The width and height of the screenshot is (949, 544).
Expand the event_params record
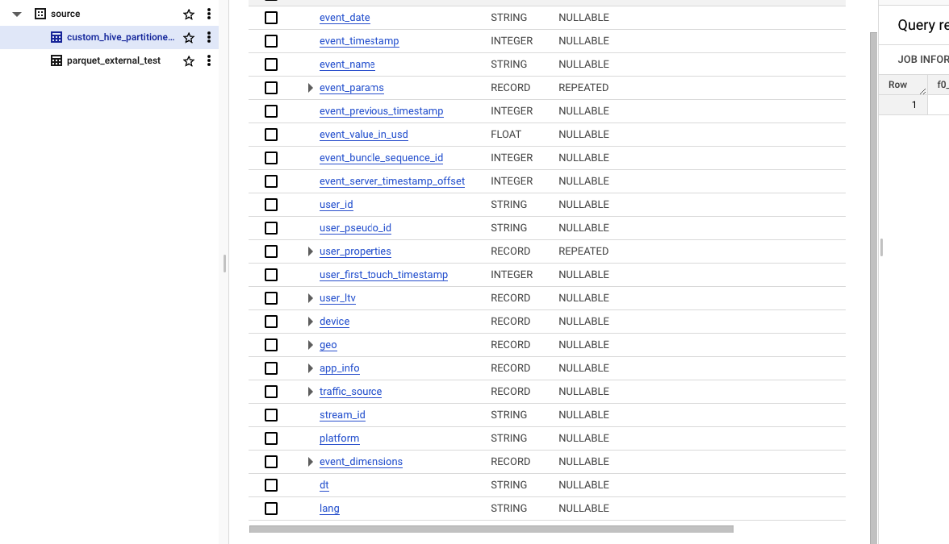click(311, 88)
